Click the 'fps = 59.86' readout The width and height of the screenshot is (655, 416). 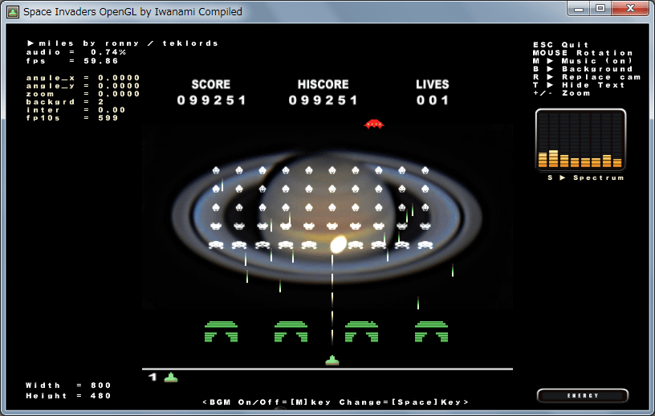point(72,61)
